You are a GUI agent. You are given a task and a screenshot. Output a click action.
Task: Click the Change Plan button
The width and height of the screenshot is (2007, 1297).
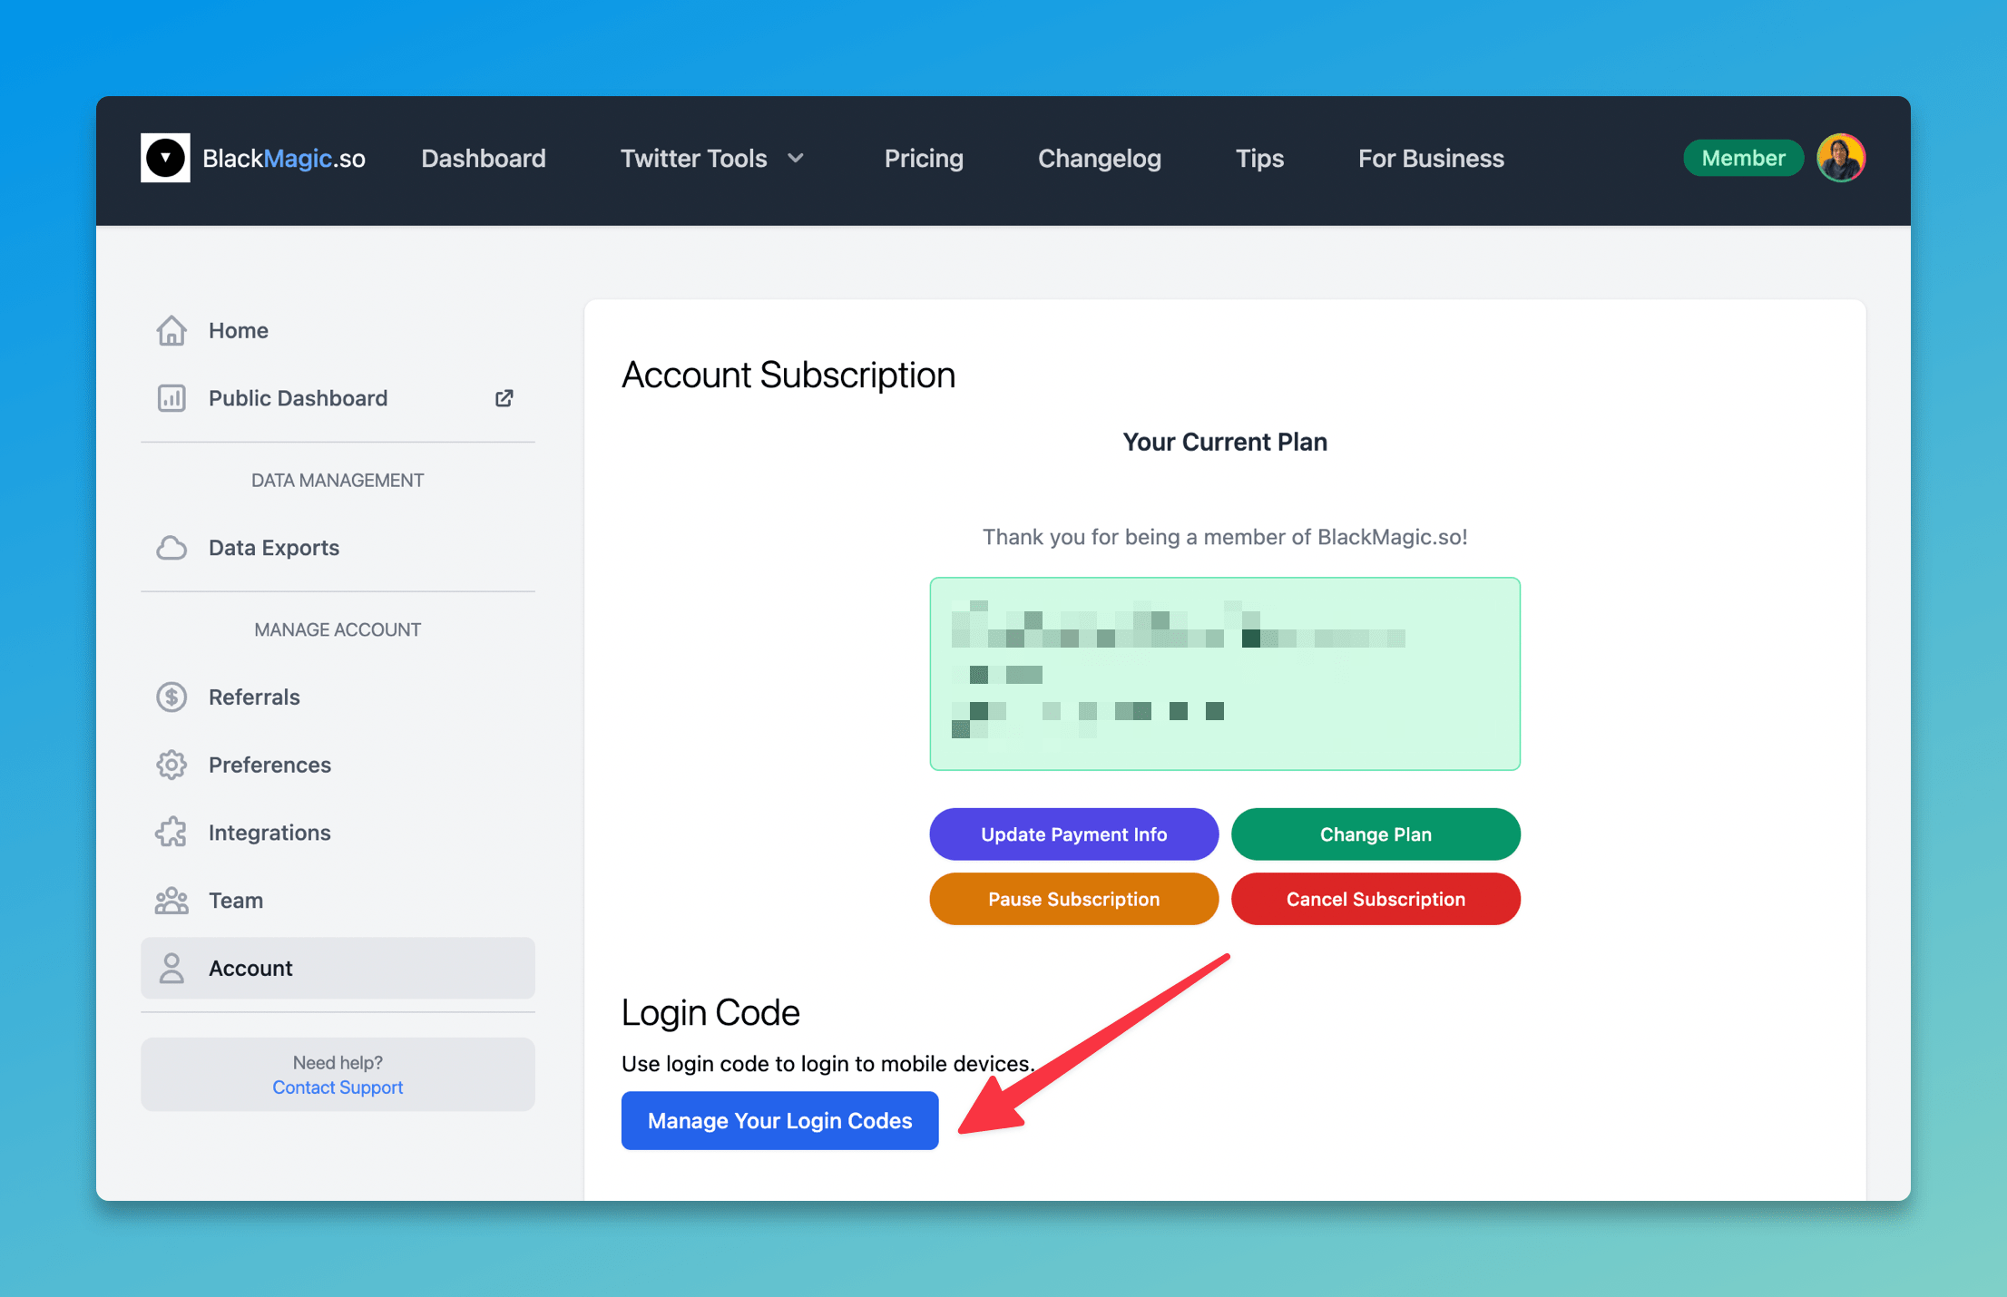[x=1376, y=834]
